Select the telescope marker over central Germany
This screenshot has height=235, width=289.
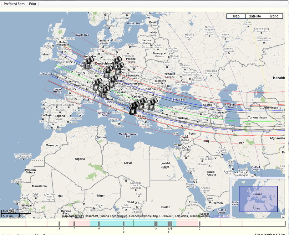point(108,71)
